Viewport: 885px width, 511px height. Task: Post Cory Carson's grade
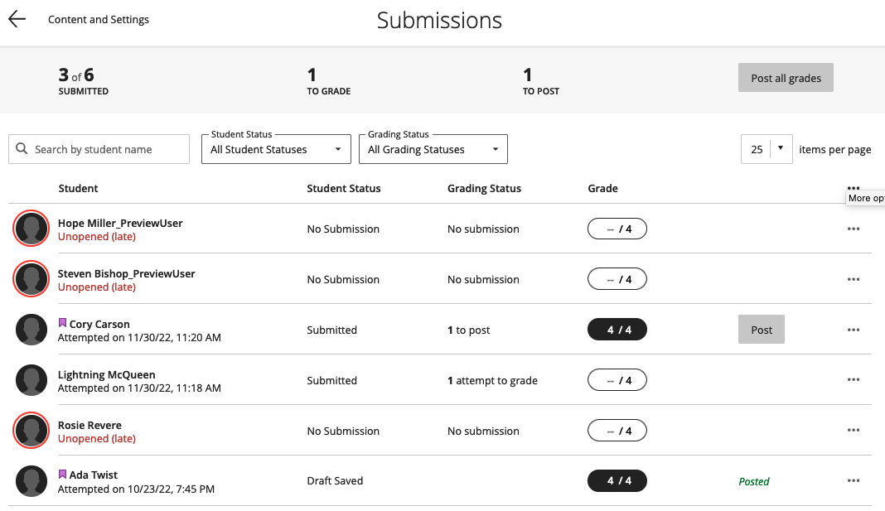761,330
